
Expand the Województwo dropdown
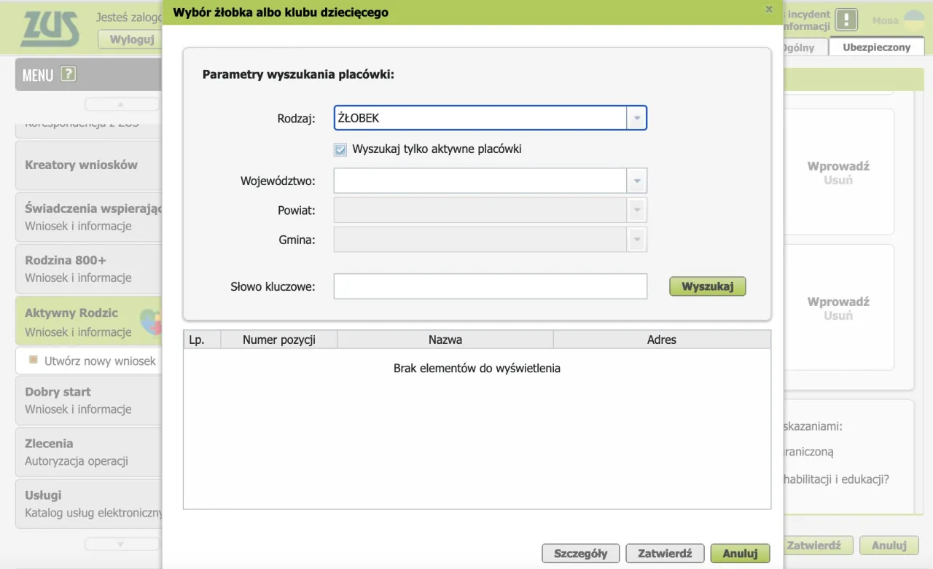[x=636, y=181]
